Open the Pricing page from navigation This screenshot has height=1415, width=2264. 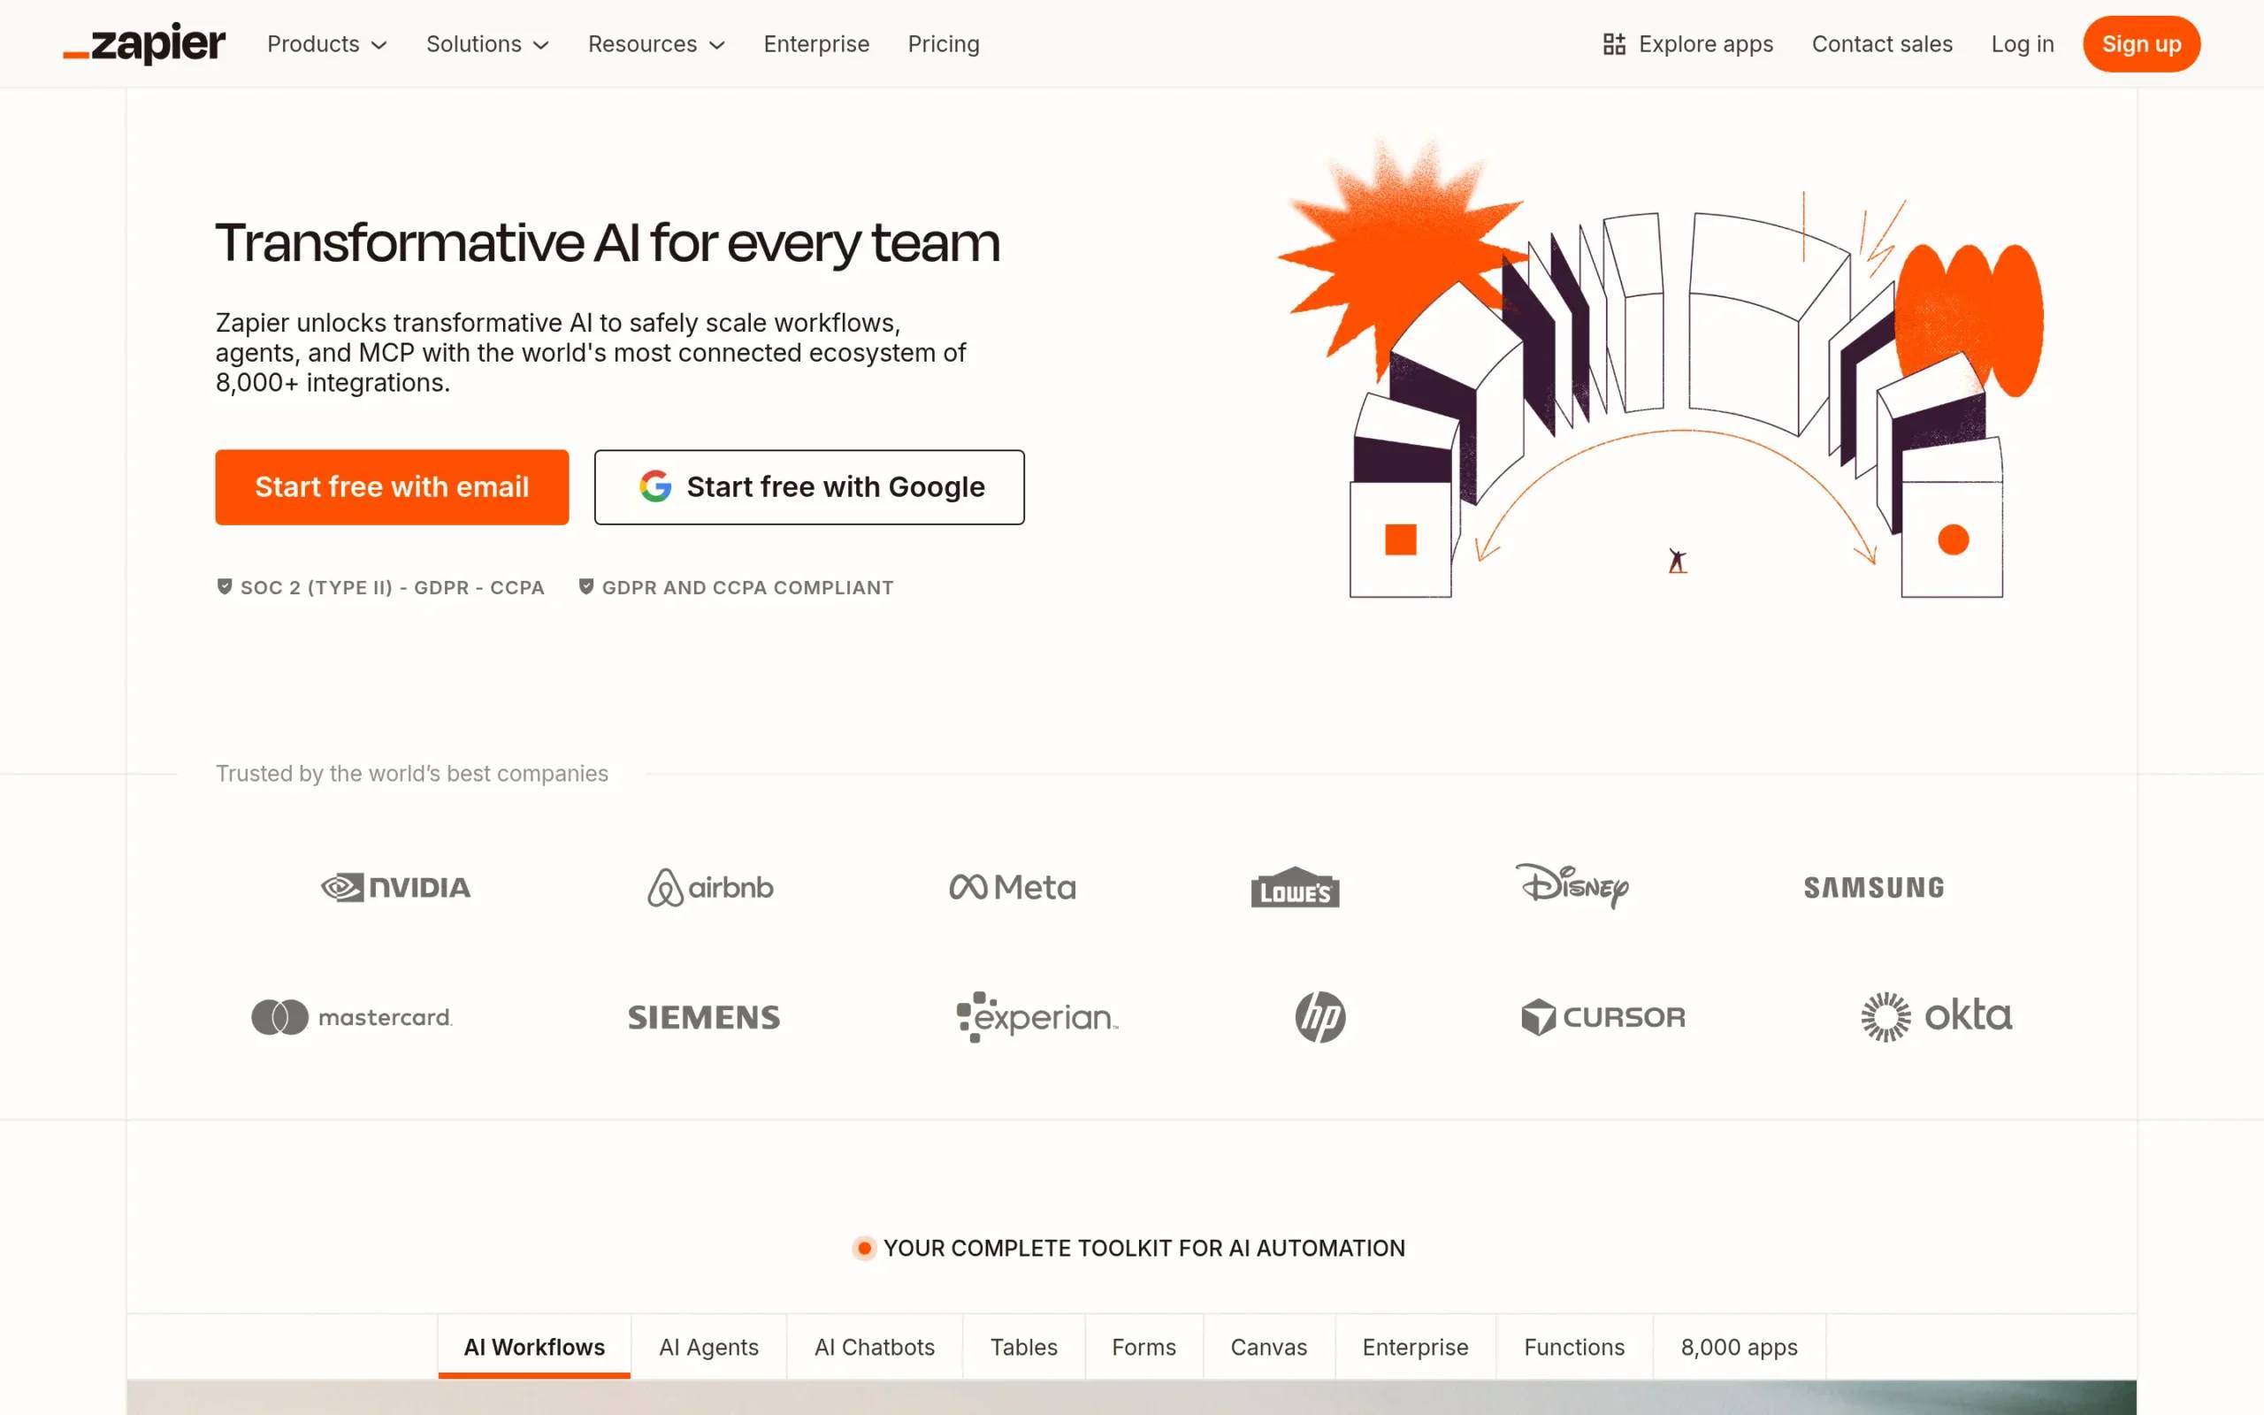pyautogui.click(x=943, y=43)
